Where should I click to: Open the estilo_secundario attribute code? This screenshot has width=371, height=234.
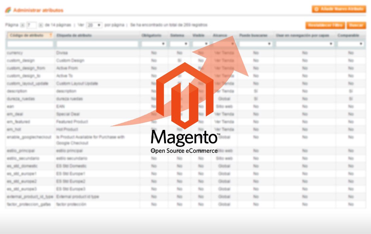coord(23,158)
